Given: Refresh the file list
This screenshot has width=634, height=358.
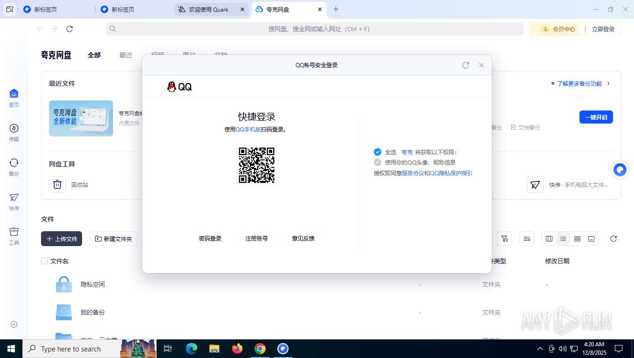Looking at the screenshot, I should [613, 239].
